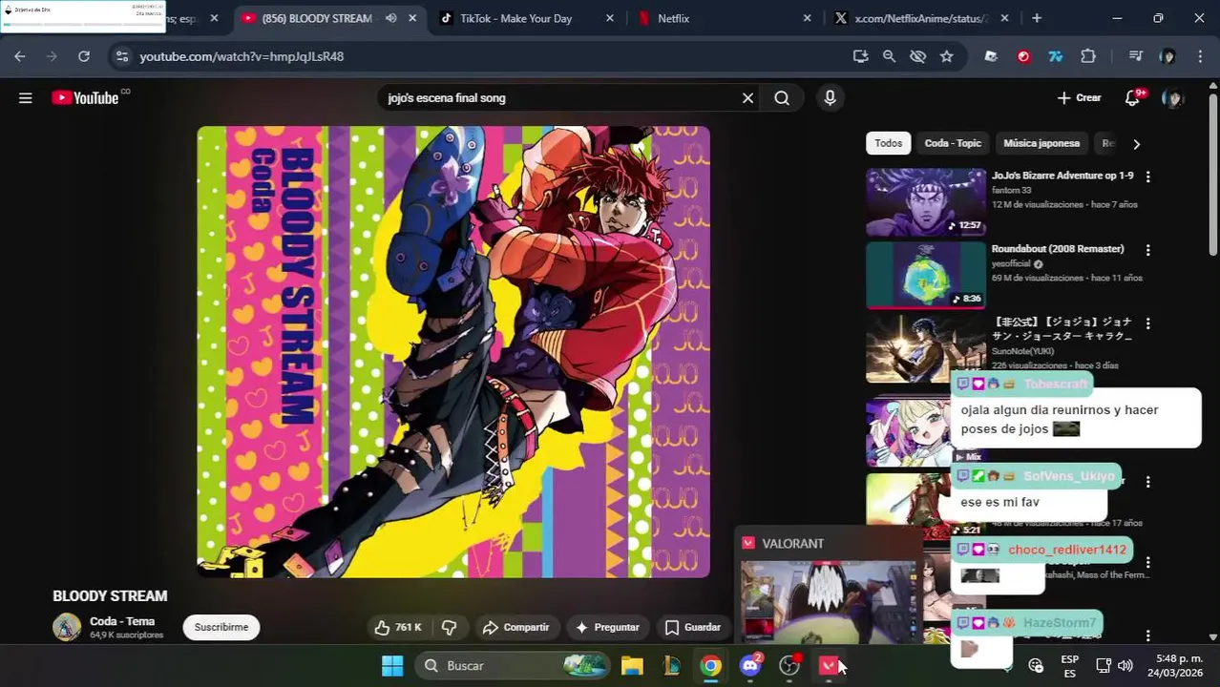Reload the YouTube page
The width and height of the screenshot is (1220, 687).
click(84, 56)
